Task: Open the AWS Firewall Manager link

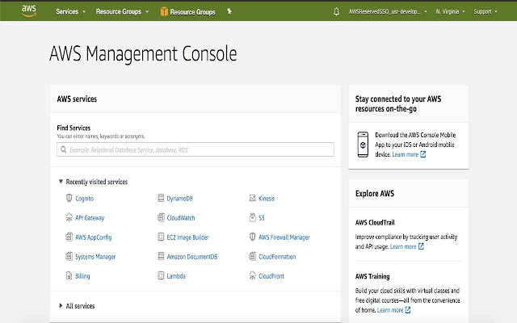Action: [284, 237]
